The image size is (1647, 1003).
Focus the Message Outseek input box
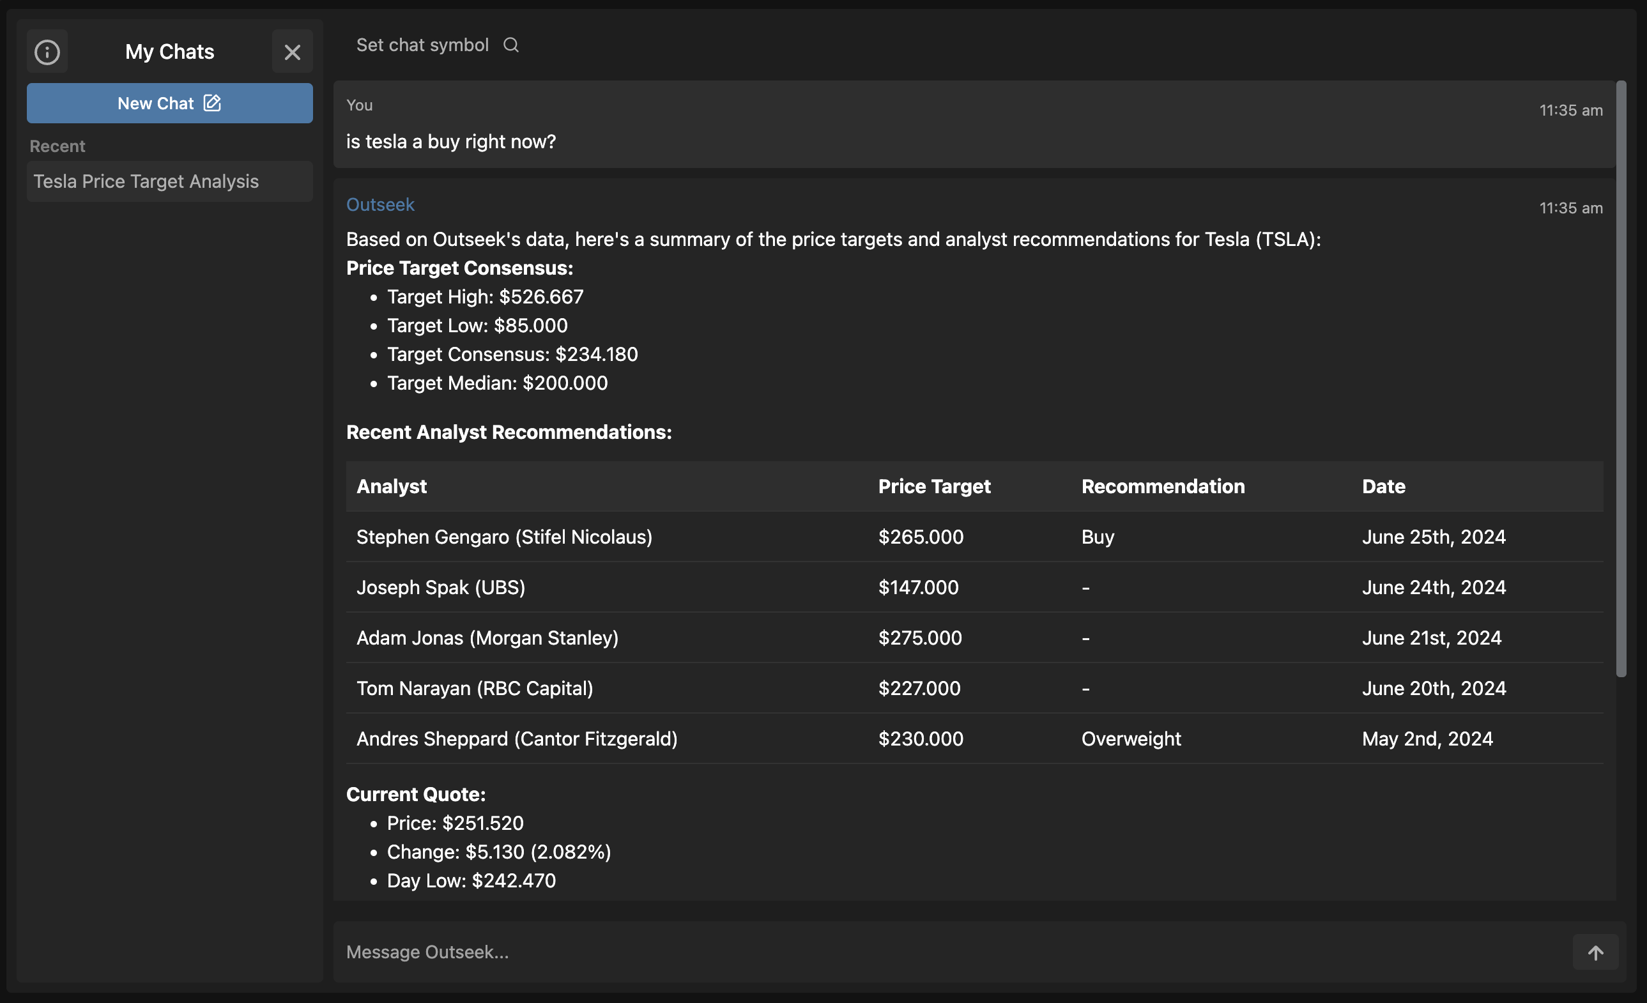(x=936, y=953)
